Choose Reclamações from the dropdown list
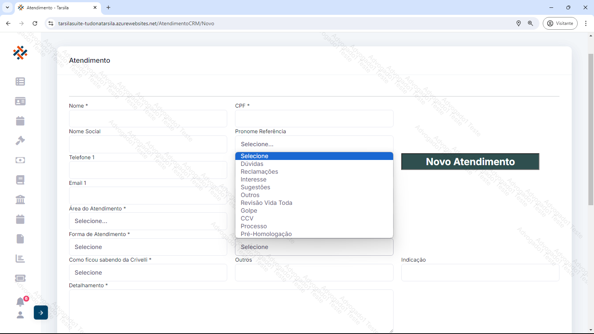 pos(259,172)
